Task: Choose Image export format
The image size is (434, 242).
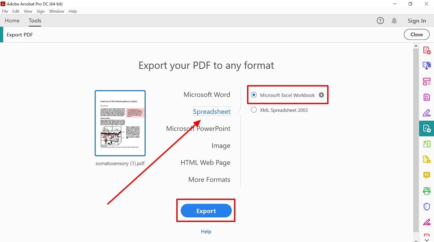Action: coord(221,146)
